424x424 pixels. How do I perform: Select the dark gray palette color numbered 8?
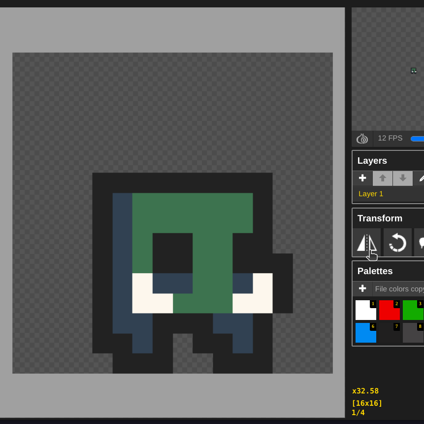[x=412, y=334]
